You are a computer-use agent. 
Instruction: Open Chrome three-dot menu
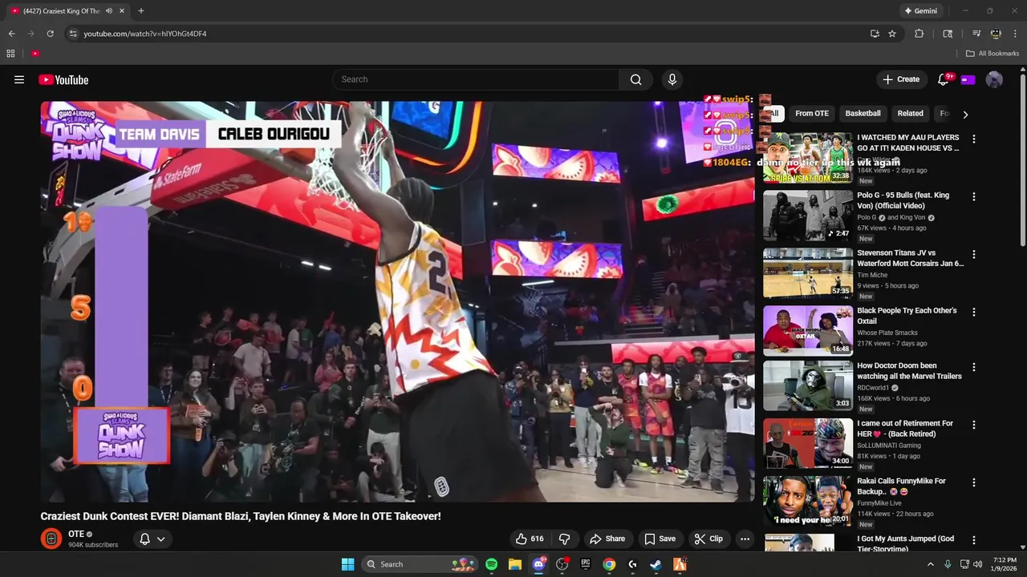click(x=1015, y=34)
